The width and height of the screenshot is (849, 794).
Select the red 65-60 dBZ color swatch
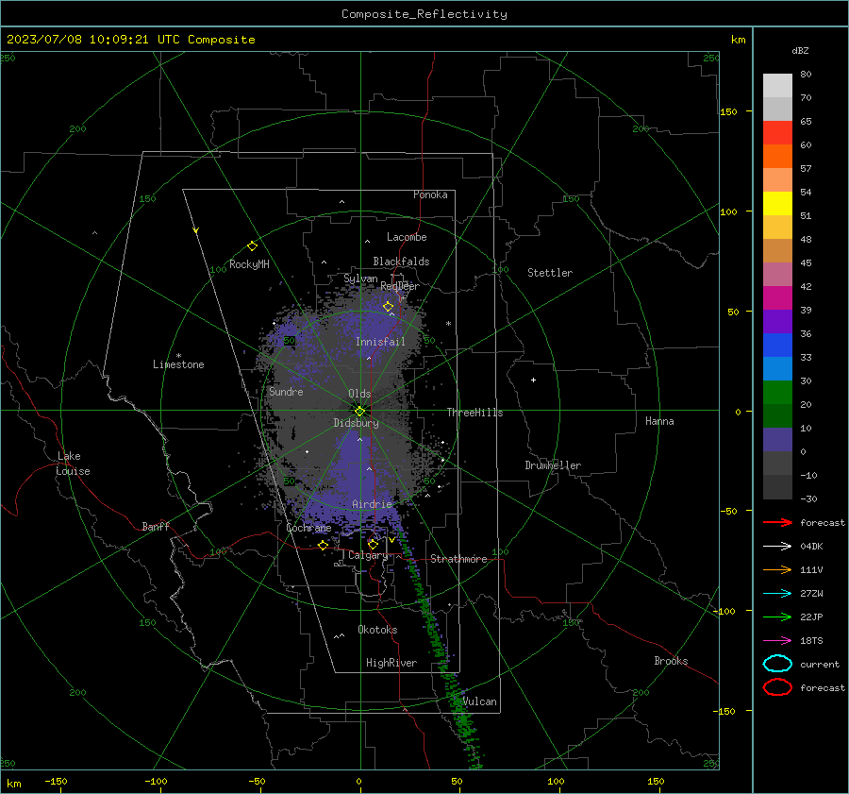coord(777,133)
